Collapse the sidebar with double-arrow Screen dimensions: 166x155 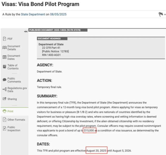click(25, 31)
